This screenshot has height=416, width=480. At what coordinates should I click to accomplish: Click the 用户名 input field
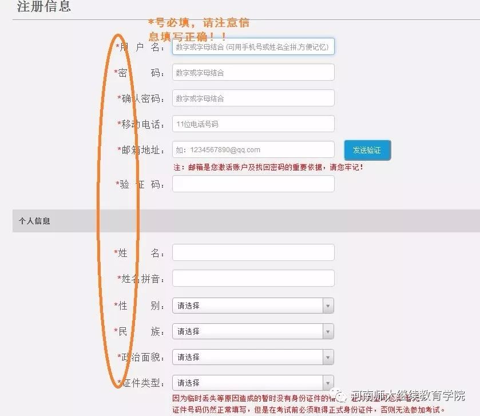click(253, 47)
